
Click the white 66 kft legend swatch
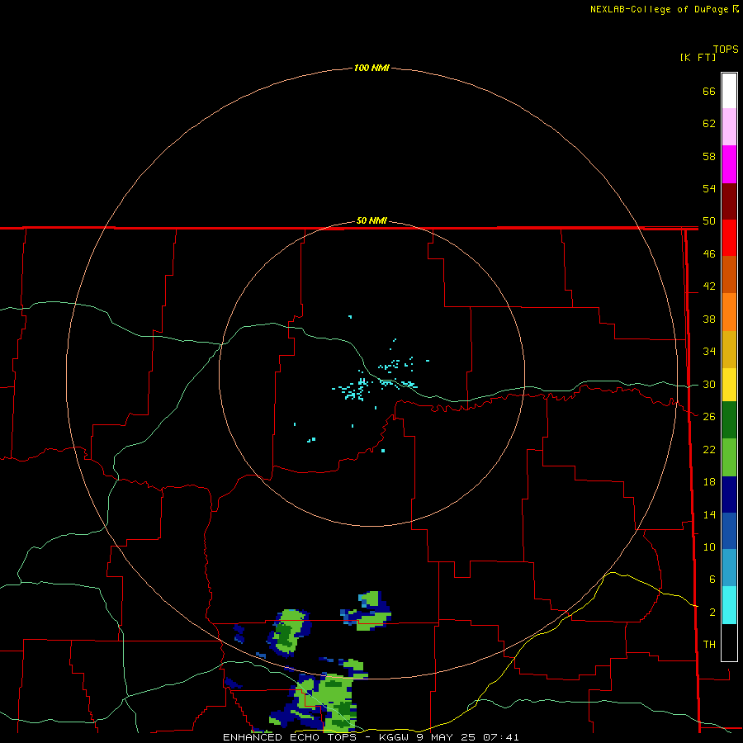click(x=729, y=91)
